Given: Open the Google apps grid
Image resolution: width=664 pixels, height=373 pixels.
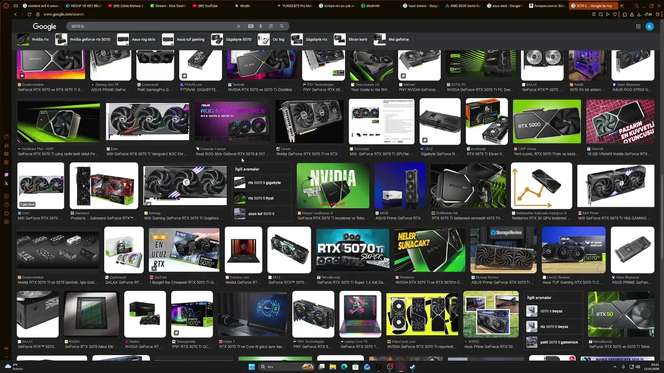Looking at the screenshot, I should pyautogui.click(x=638, y=26).
